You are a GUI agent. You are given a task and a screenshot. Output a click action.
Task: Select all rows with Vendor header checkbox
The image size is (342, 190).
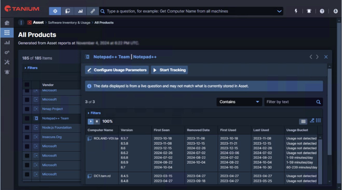tap(27, 85)
